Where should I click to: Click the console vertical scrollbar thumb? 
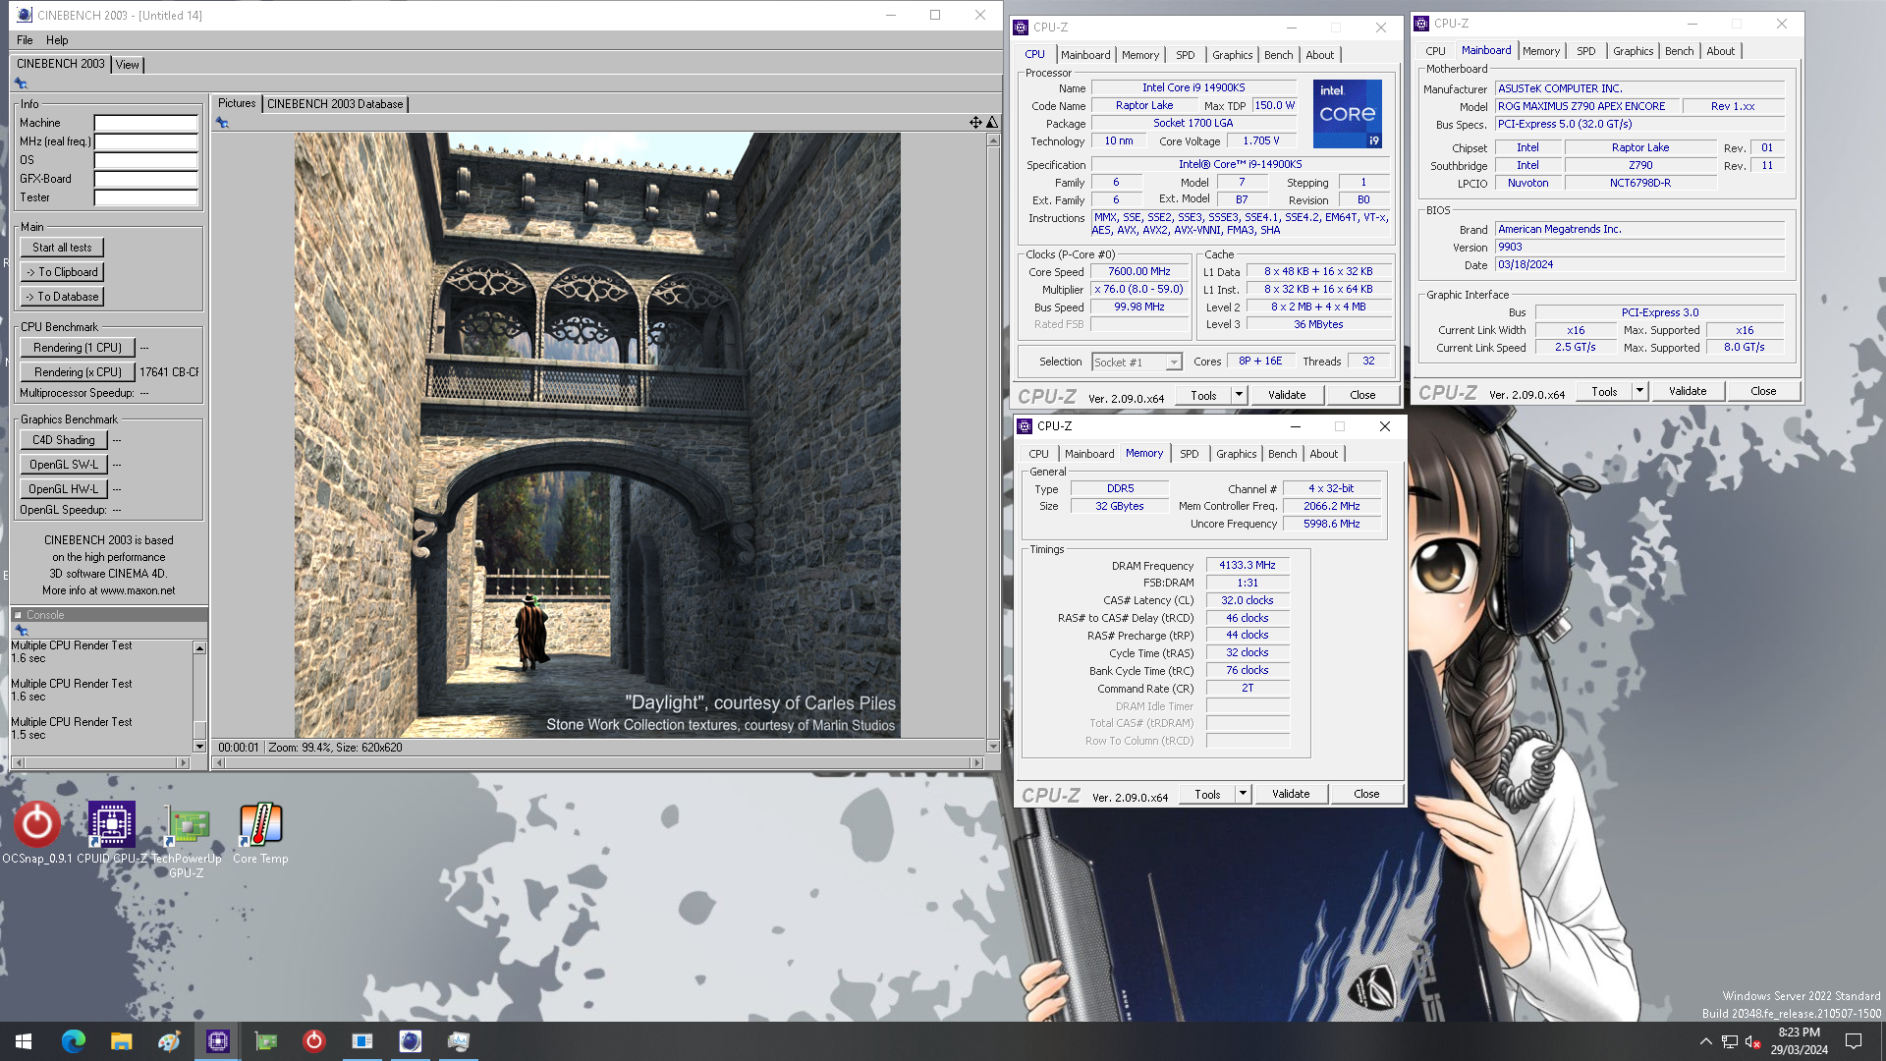click(199, 730)
